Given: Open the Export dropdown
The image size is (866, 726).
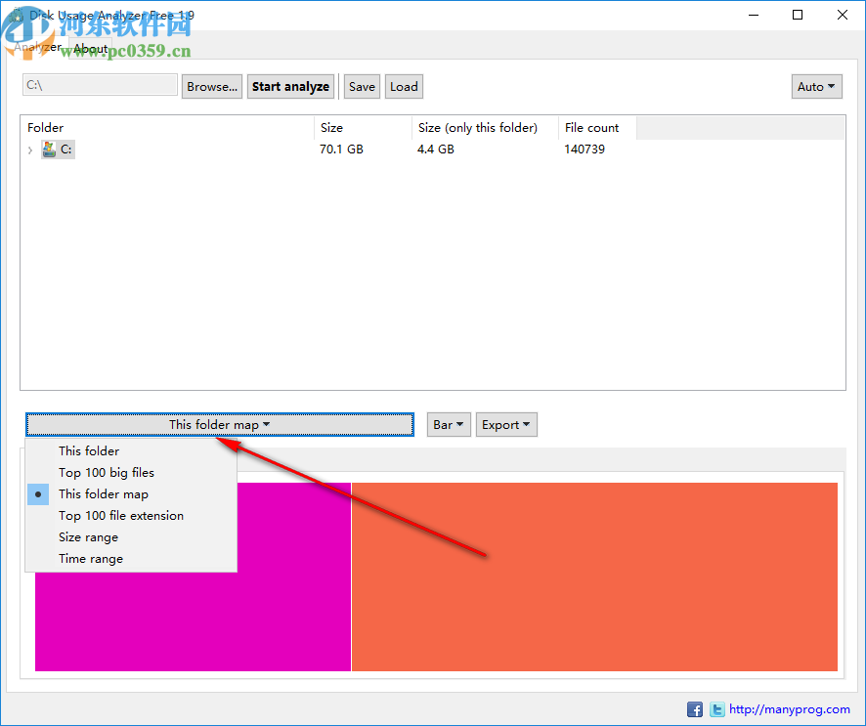Looking at the screenshot, I should (x=506, y=424).
